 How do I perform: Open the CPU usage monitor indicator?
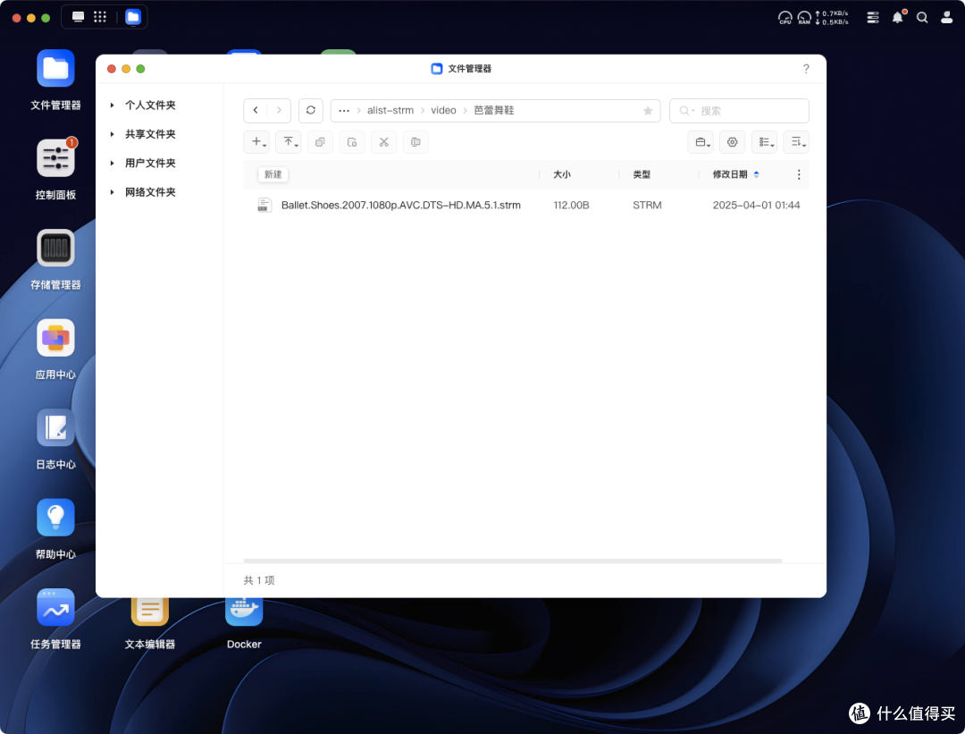click(x=785, y=18)
